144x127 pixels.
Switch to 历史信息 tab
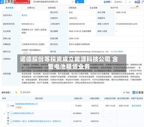(x=135, y=8)
